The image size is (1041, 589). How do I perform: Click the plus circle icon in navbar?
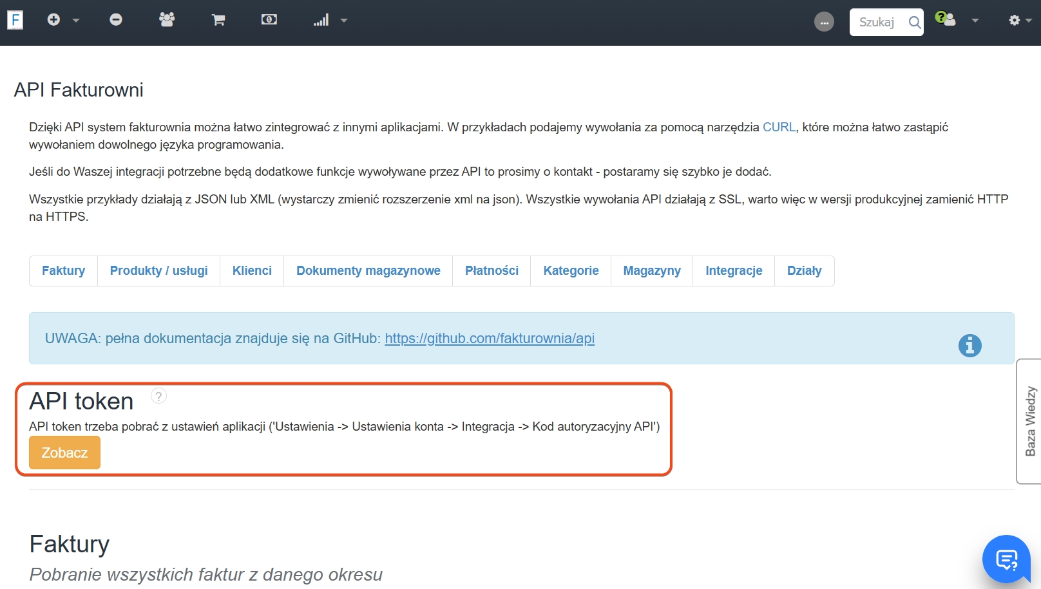click(x=53, y=20)
